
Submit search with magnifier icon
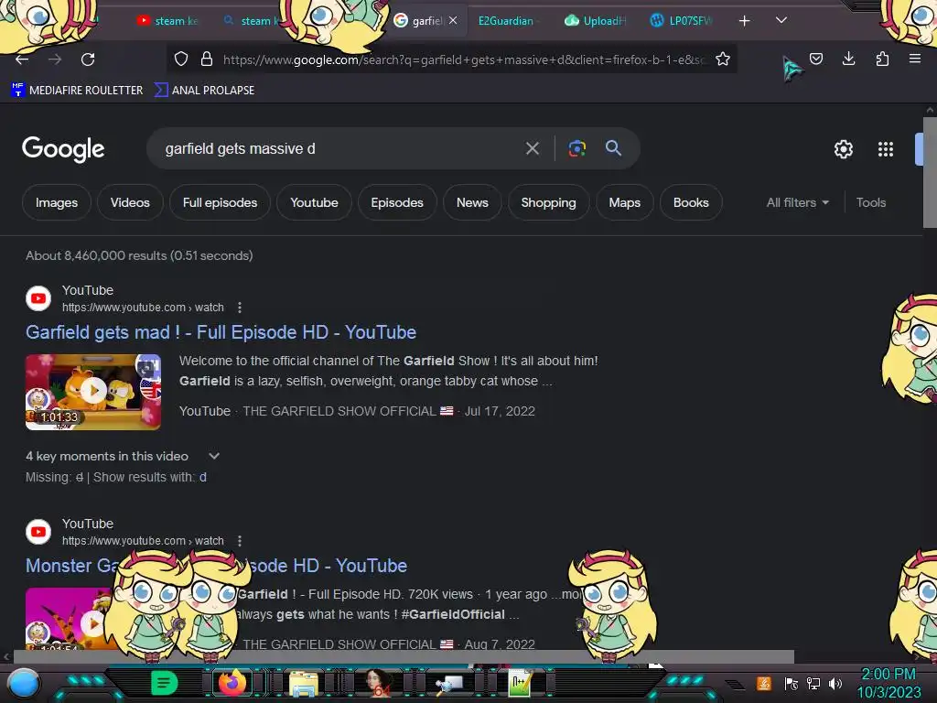(x=613, y=148)
